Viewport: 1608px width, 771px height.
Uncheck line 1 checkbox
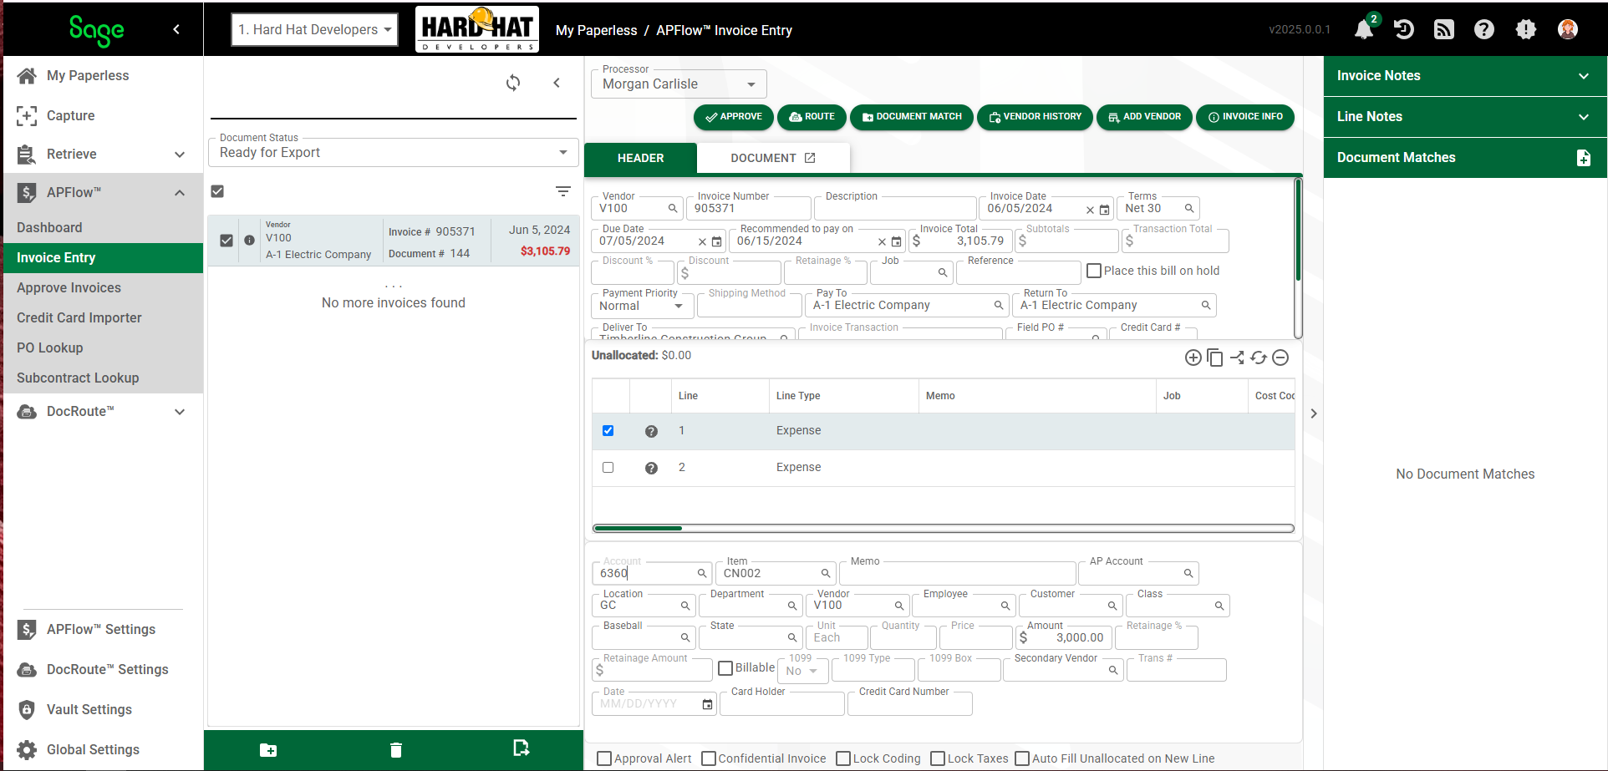tap(608, 431)
